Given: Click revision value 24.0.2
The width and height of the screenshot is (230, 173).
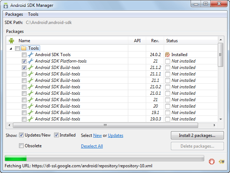Looking at the screenshot, I should pyautogui.click(x=155, y=55).
